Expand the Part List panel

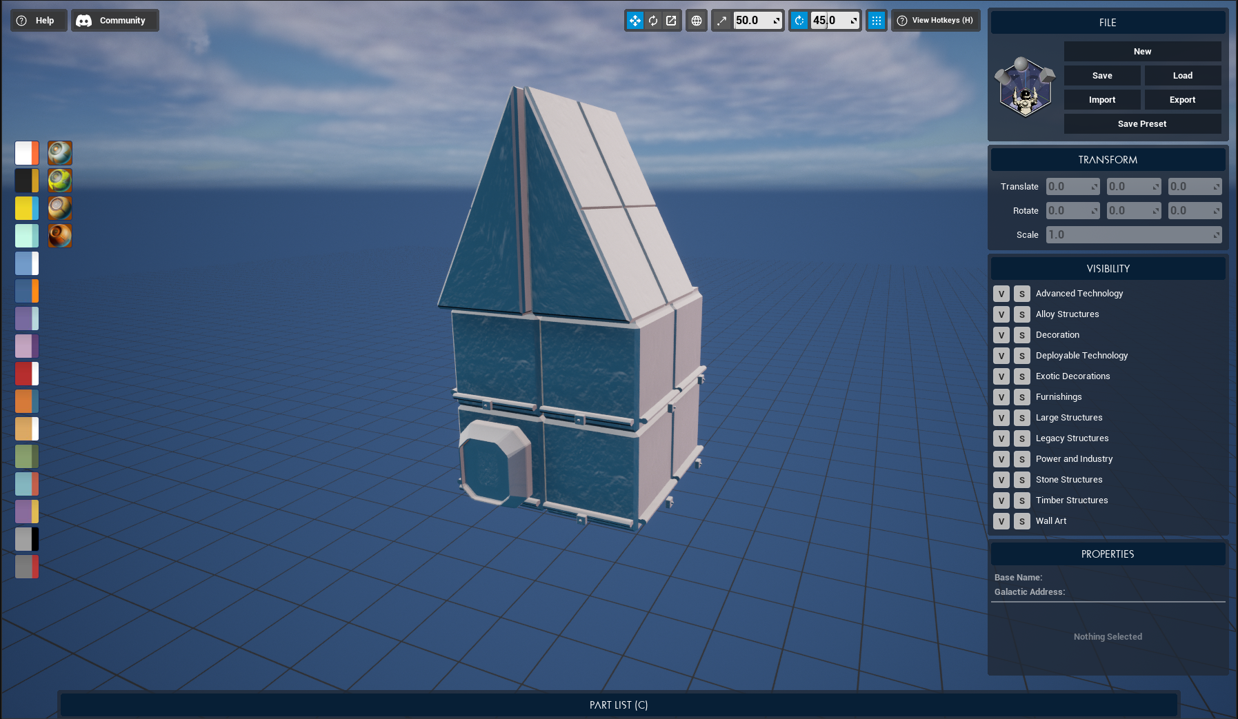tap(618, 705)
